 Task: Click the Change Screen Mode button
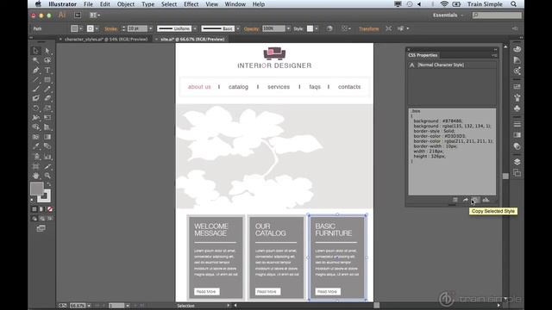[41, 228]
